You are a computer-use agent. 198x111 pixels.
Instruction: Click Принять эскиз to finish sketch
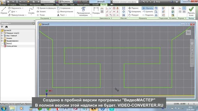[x=191, y=12]
